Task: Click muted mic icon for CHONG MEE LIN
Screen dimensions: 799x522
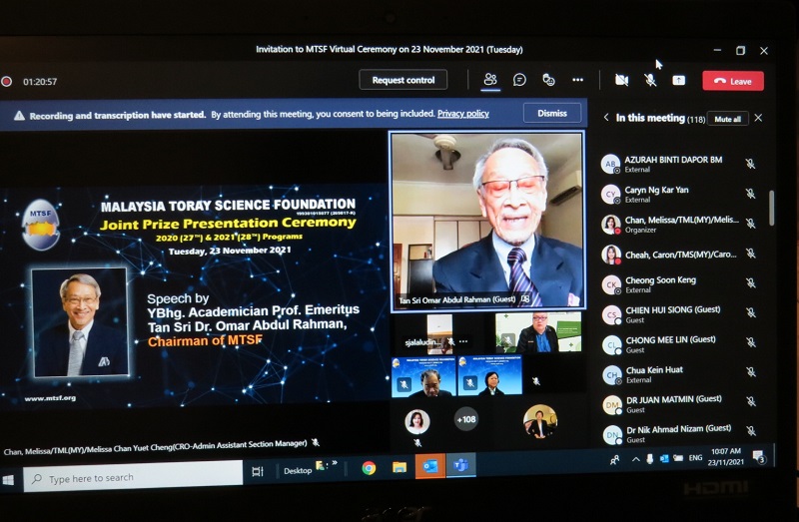Action: click(750, 342)
